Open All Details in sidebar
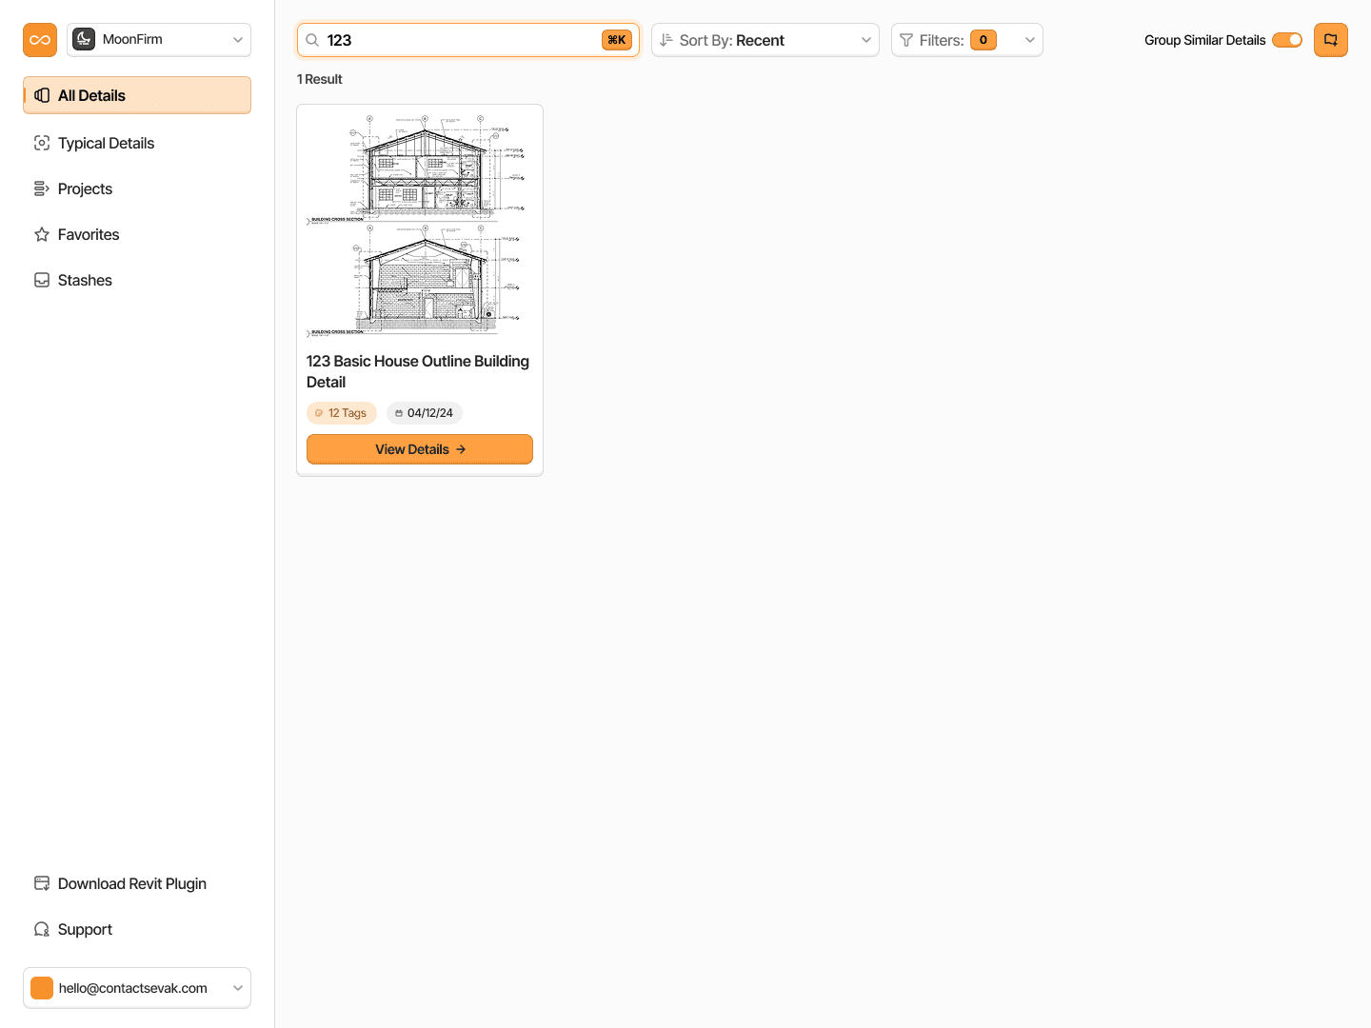 click(x=137, y=95)
